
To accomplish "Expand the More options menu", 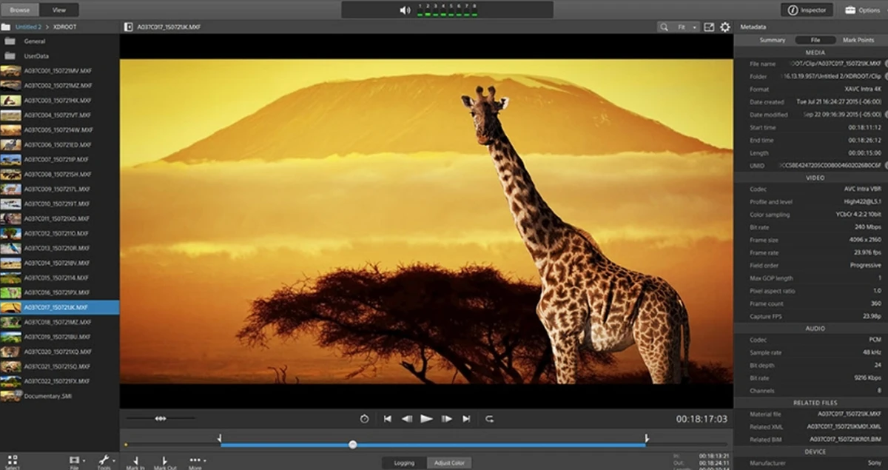I will (x=195, y=462).
